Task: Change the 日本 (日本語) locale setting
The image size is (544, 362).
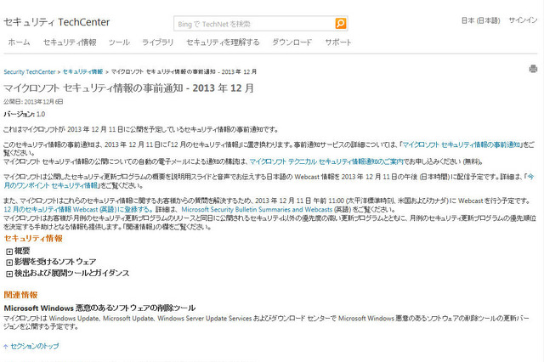Action: (480, 20)
